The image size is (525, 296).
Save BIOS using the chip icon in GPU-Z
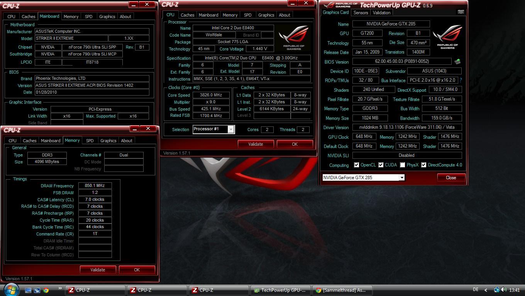tap(457, 61)
